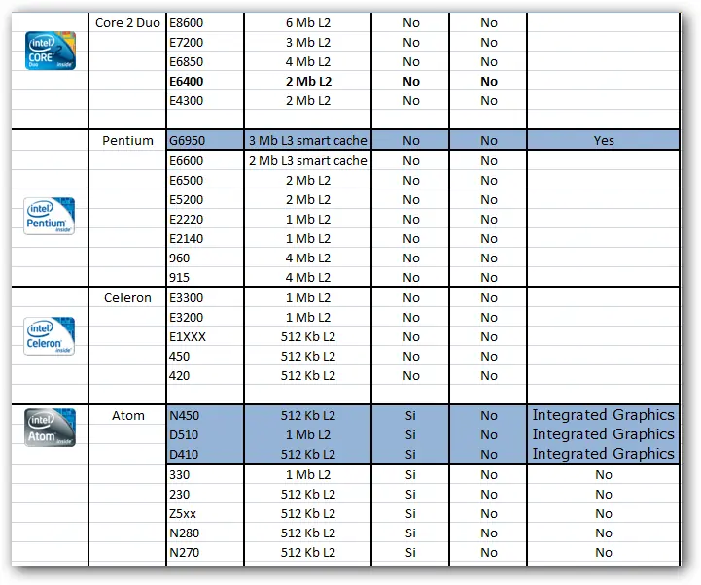Click the E3300 model cell
This screenshot has height=585, width=701.
click(x=205, y=297)
